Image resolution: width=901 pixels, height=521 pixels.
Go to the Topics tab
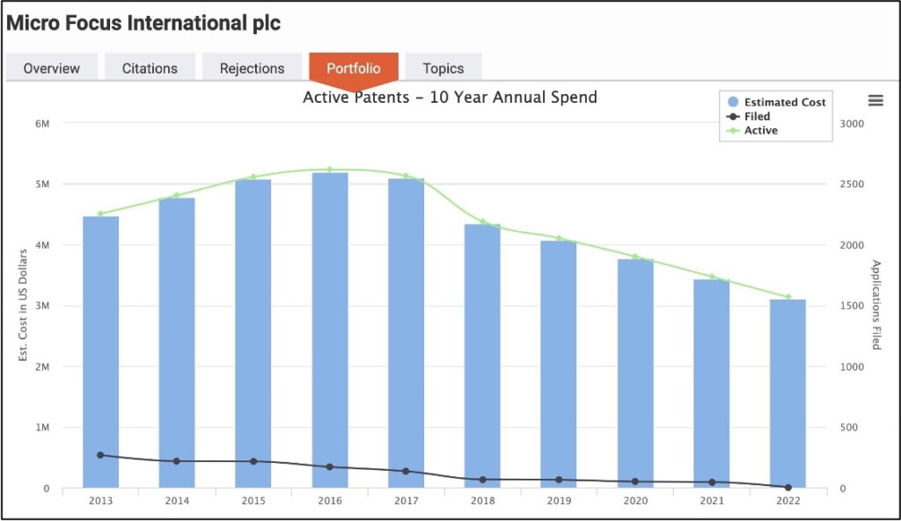(443, 69)
